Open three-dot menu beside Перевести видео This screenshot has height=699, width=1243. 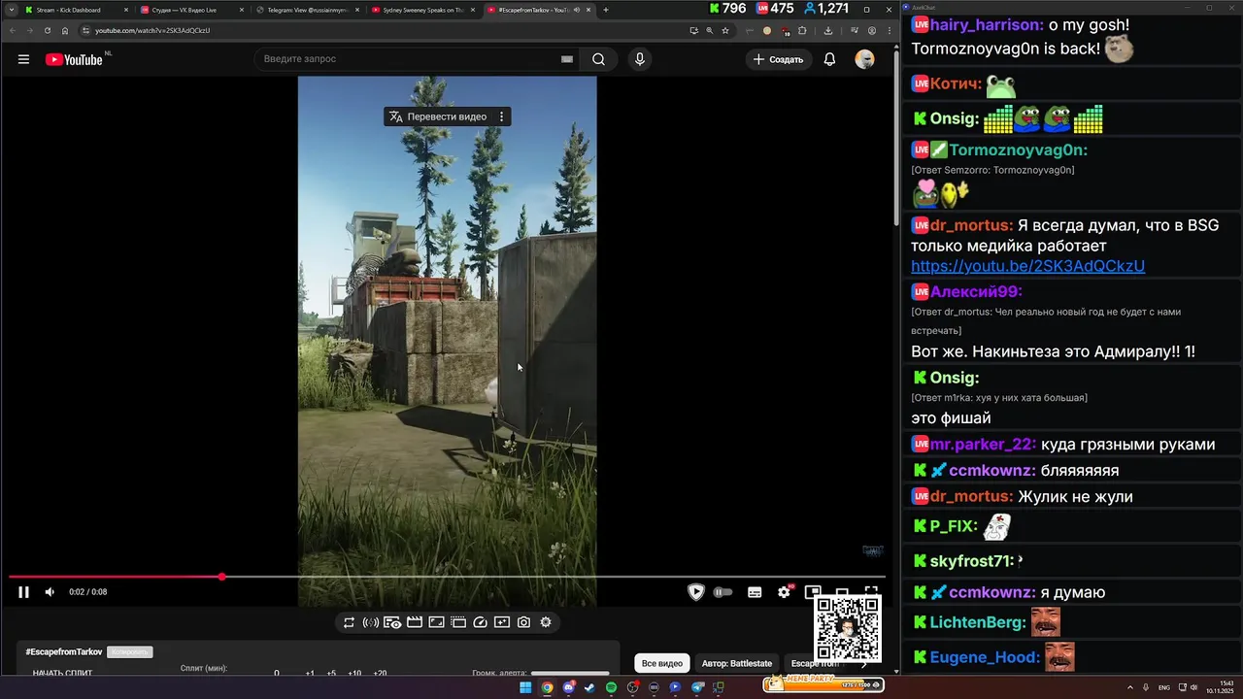pos(501,116)
